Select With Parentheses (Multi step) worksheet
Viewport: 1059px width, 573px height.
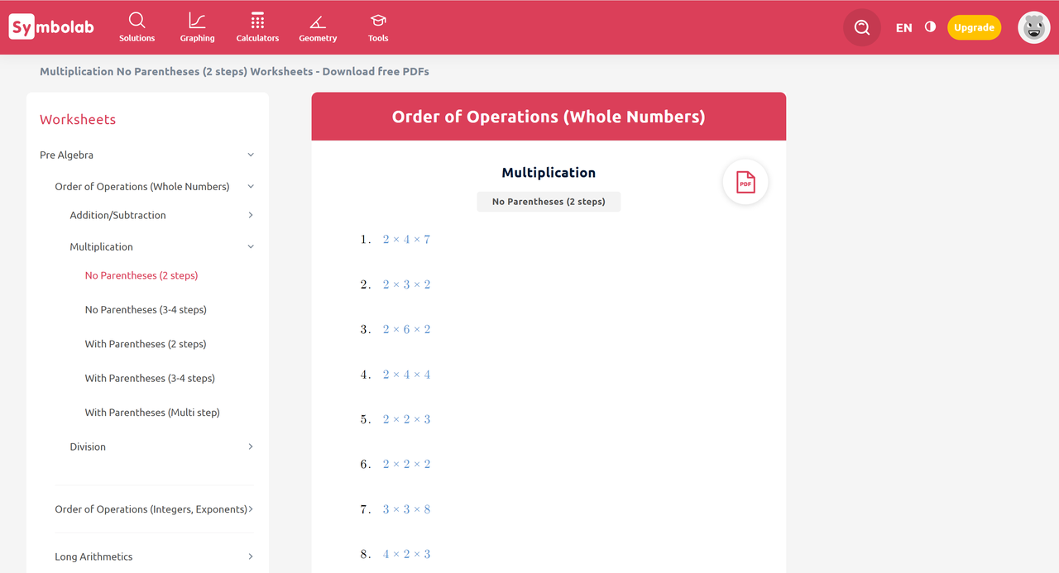152,413
